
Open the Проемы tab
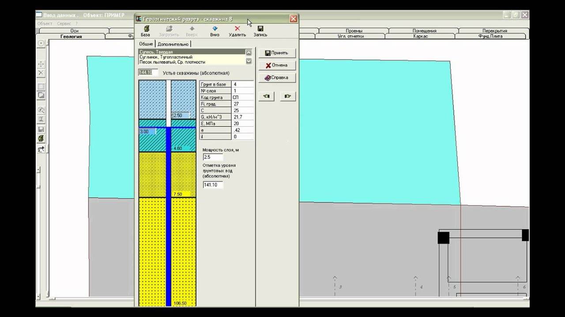(x=354, y=31)
